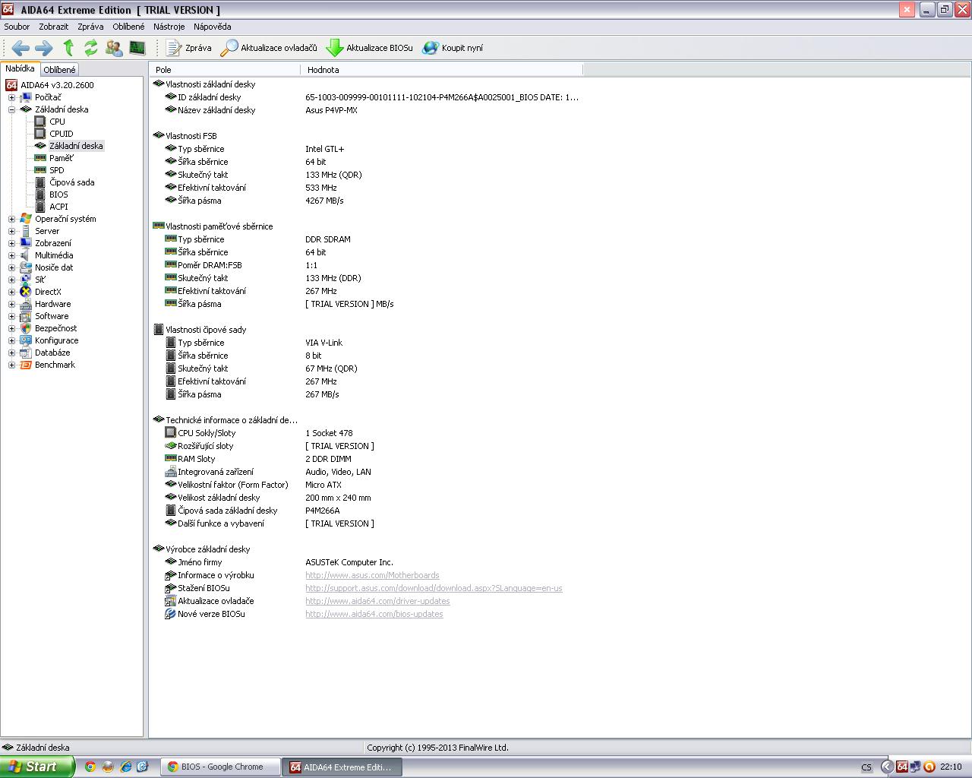Select the CPU Sokly/Sloty row
This screenshot has height=778, width=972.
point(366,433)
